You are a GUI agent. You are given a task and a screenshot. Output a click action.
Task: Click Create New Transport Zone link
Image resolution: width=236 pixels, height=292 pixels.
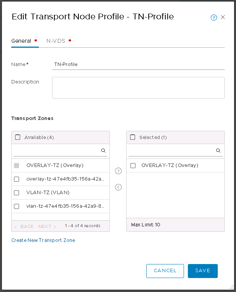pyautogui.click(x=43, y=240)
